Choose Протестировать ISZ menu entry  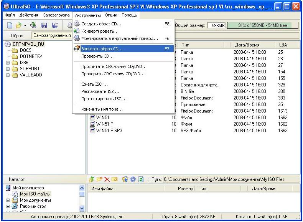[123, 99]
